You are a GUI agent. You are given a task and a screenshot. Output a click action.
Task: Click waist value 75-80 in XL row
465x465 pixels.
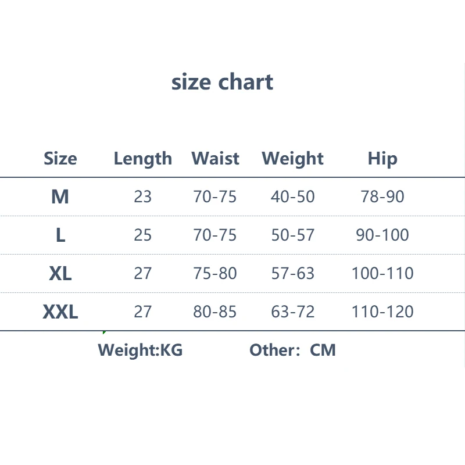[215, 273]
